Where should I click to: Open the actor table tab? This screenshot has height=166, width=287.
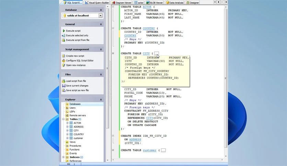(x=139, y=2)
